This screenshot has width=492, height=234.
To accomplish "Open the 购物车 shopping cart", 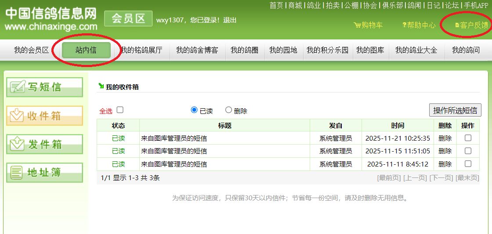I will tap(369, 25).
